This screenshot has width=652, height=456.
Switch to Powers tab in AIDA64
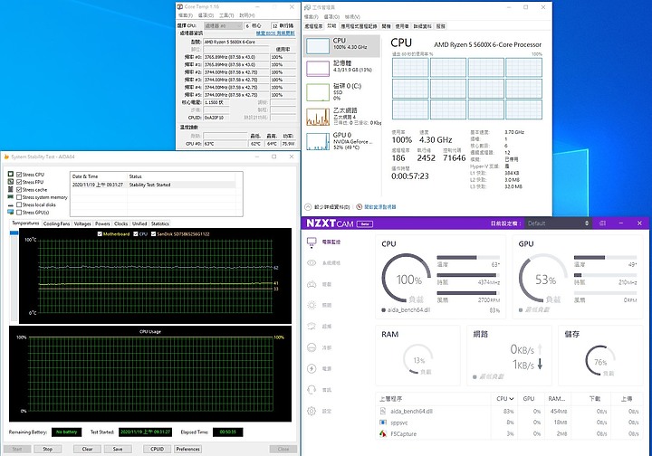point(102,223)
